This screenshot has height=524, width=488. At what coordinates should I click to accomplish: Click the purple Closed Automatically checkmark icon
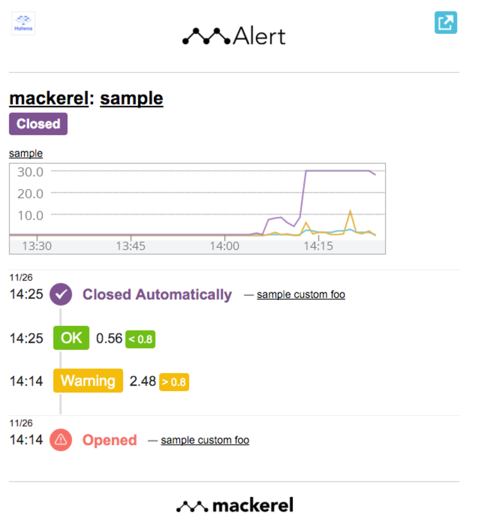(61, 294)
